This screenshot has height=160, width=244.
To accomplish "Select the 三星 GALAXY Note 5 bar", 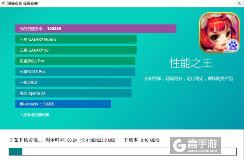I will 76,39.
